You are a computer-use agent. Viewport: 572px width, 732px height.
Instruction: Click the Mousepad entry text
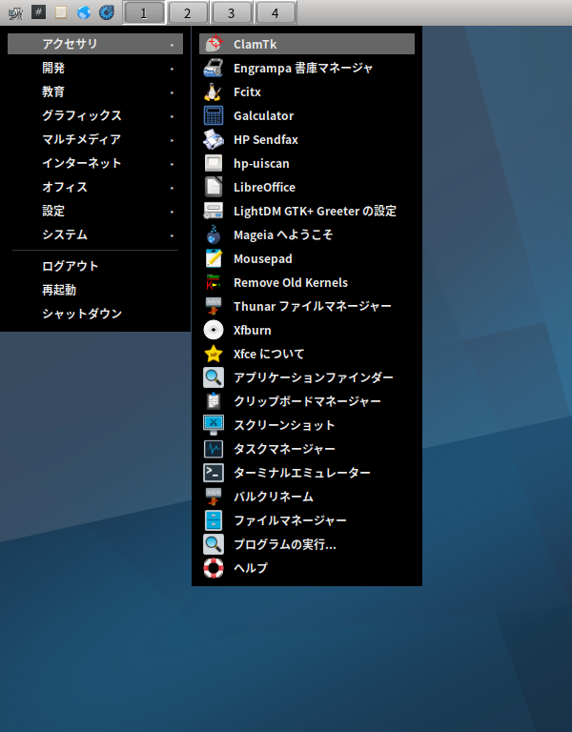(263, 258)
